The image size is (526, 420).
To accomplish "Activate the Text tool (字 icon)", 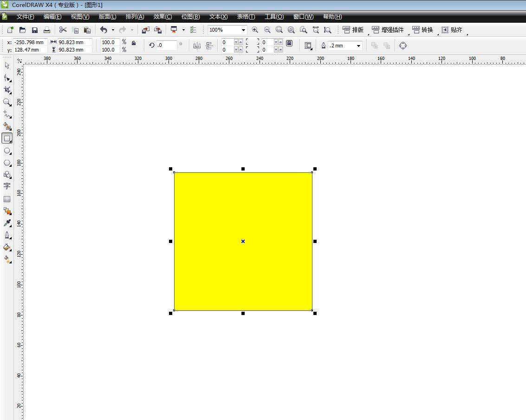I will (7, 186).
